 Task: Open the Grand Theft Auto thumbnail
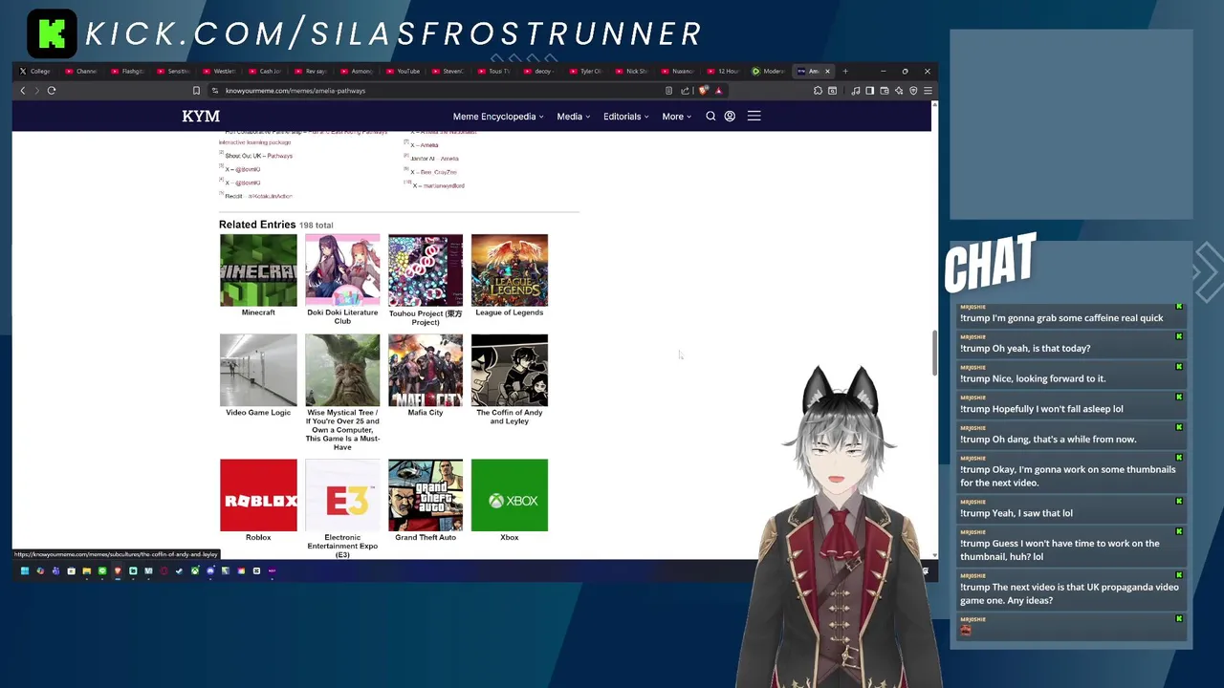click(x=426, y=495)
